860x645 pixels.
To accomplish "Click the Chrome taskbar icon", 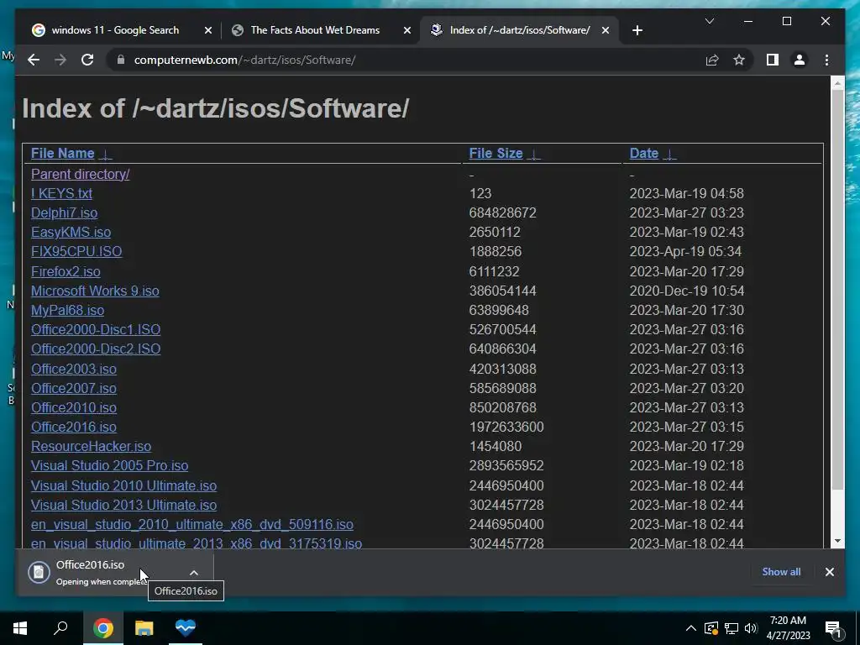I will tap(102, 628).
